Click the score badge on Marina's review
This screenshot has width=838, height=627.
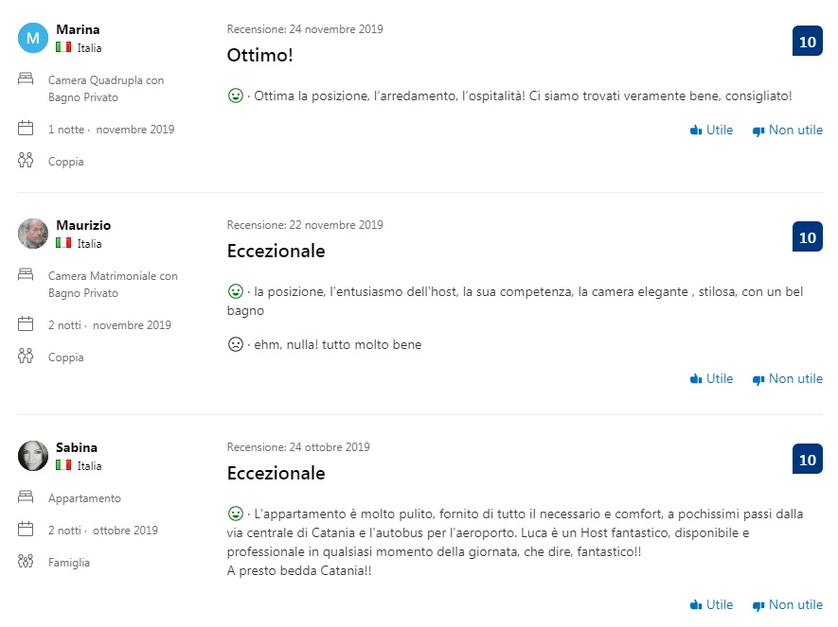coord(807,42)
